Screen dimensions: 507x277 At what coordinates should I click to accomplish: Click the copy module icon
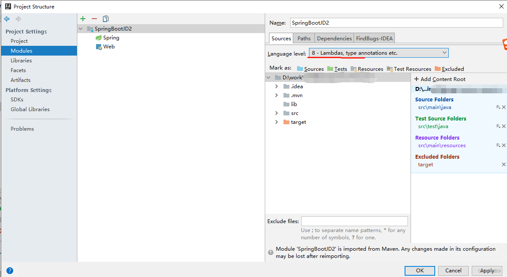(106, 19)
